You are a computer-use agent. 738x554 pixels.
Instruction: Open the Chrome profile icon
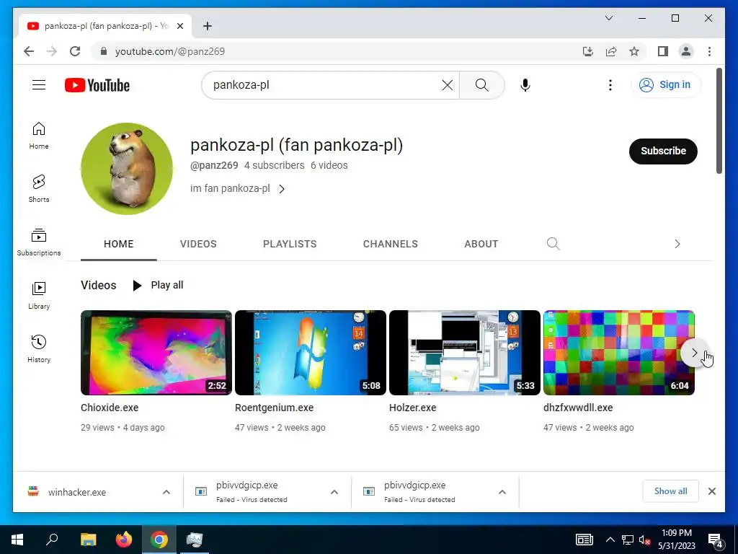point(686,51)
